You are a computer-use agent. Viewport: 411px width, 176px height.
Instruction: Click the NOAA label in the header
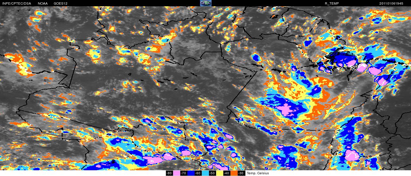[43, 3]
